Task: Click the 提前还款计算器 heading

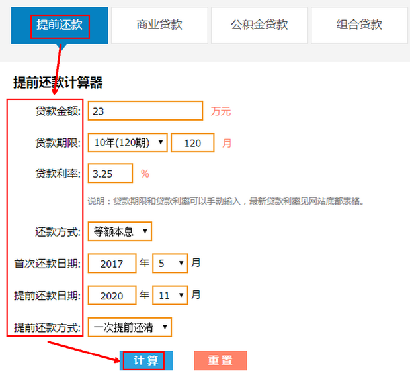Action: point(58,83)
